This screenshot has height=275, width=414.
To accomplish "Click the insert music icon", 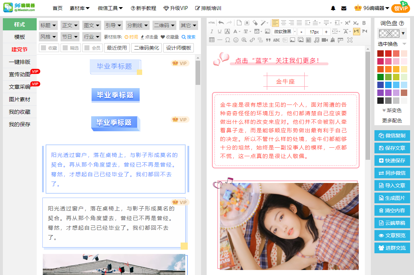I will pos(316,40).
